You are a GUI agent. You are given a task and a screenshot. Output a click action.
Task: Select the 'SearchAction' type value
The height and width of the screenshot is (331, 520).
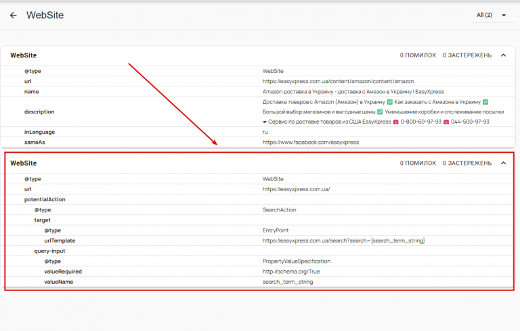279,210
